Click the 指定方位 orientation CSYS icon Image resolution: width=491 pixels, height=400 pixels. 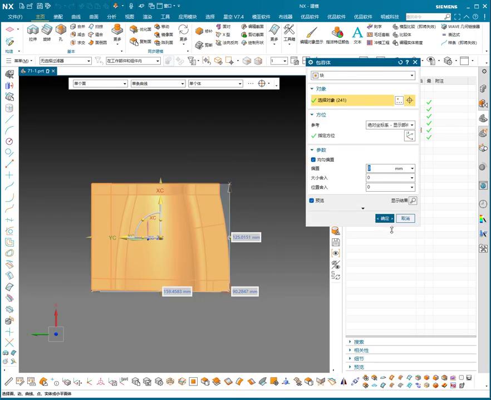410,136
